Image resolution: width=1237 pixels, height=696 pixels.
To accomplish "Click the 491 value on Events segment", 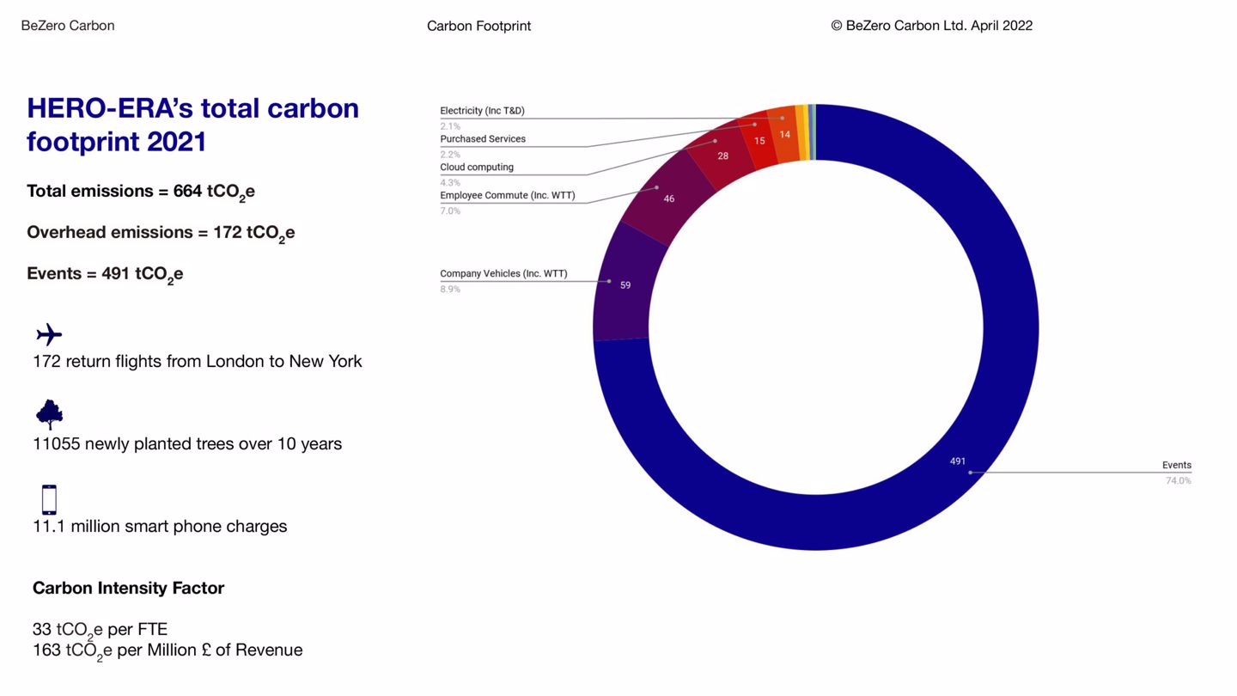I will (957, 461).
